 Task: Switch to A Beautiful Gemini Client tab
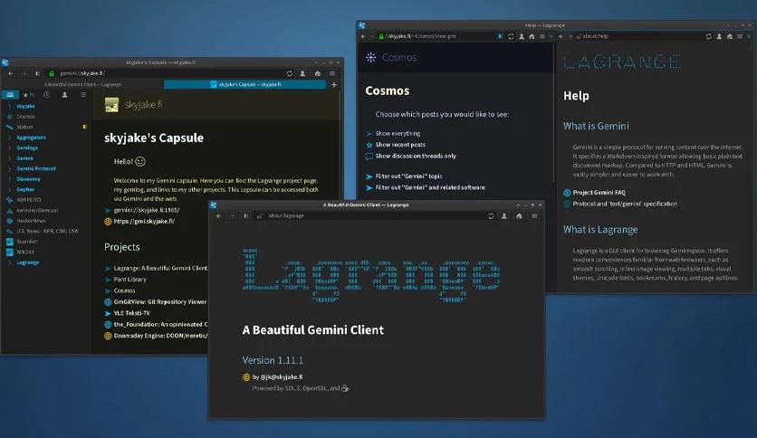point(82,84)
